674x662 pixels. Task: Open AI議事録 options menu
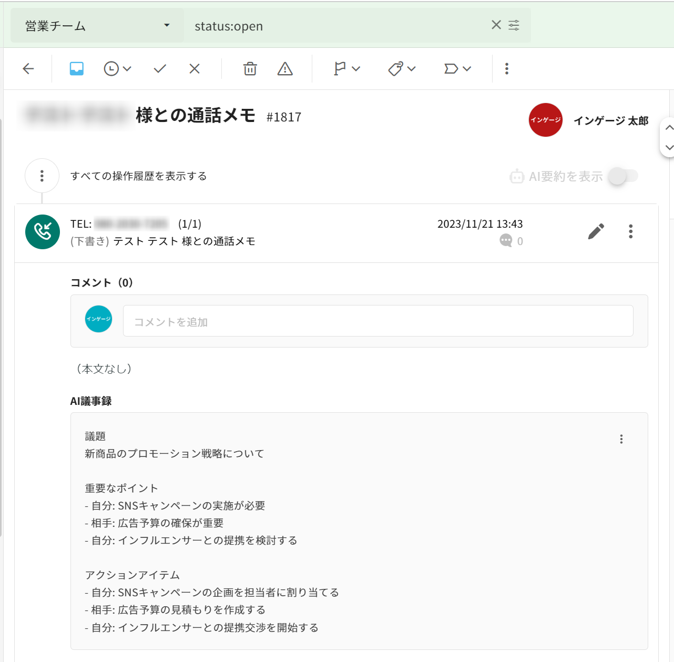pos(621,439)
